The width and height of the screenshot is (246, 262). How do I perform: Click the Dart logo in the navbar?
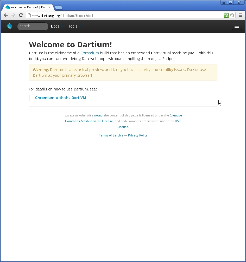click(x=9, y=26)
